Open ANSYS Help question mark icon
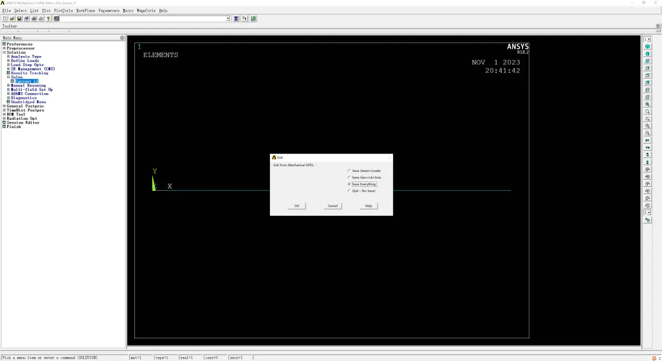 coord(49,18)
